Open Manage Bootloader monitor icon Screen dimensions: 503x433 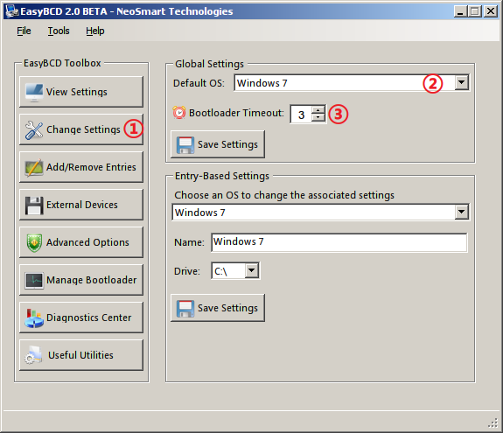point(34,281)
